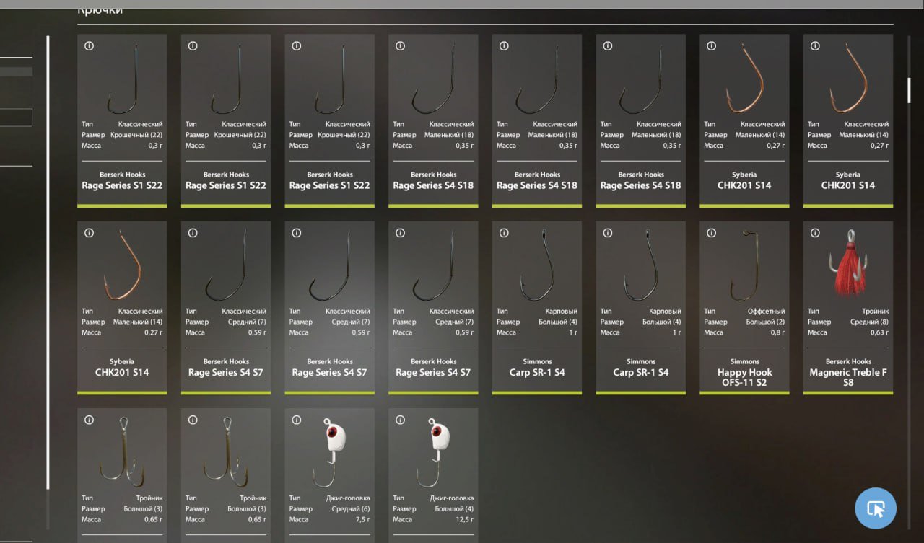924x543 pixels.
Task: Choose the white jig head weighing 7,5 g
Action: point(329,475)
